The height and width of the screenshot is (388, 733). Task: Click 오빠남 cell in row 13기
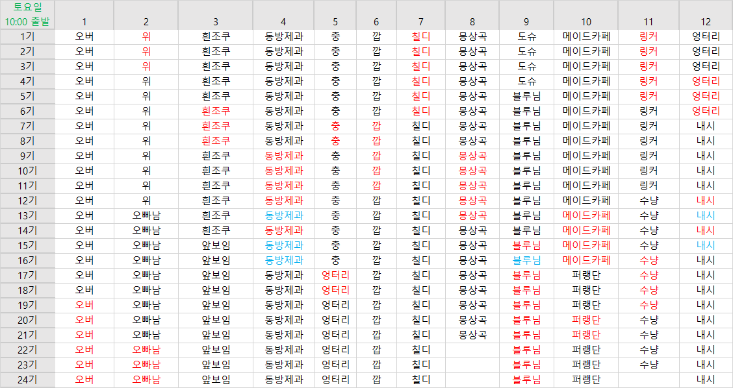pos(146,215)
